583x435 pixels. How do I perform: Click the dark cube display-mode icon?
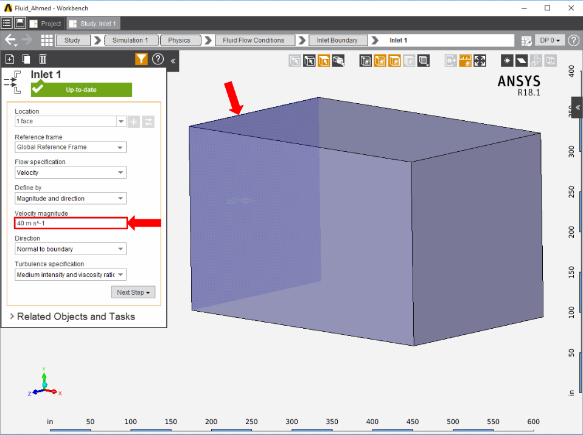pyautogui.click(x=366, y=61)
